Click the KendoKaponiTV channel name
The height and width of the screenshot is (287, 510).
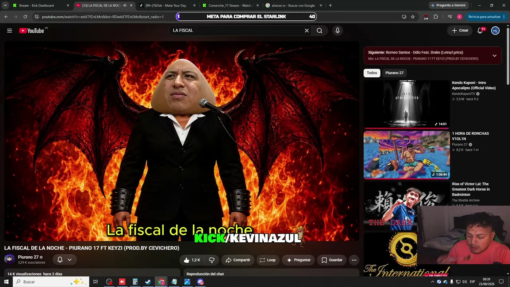pyautogui.click(x=463, y=94)
